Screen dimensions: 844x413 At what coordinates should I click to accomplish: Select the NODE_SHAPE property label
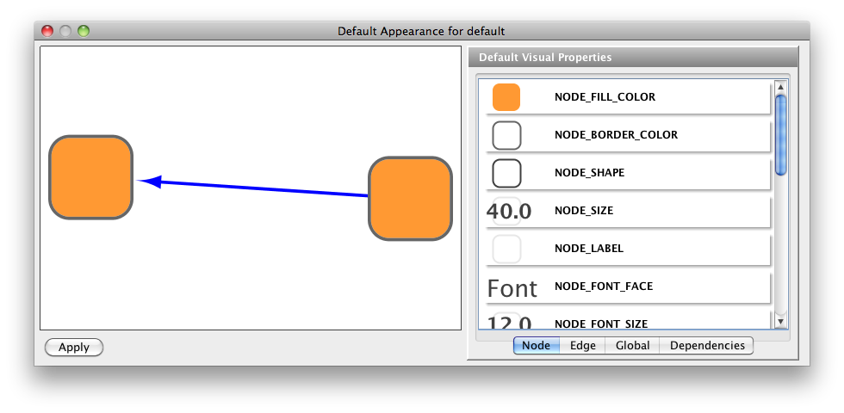590,173
